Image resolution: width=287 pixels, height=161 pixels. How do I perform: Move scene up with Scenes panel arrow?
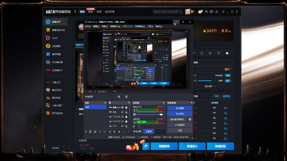(x=100, y=132)
